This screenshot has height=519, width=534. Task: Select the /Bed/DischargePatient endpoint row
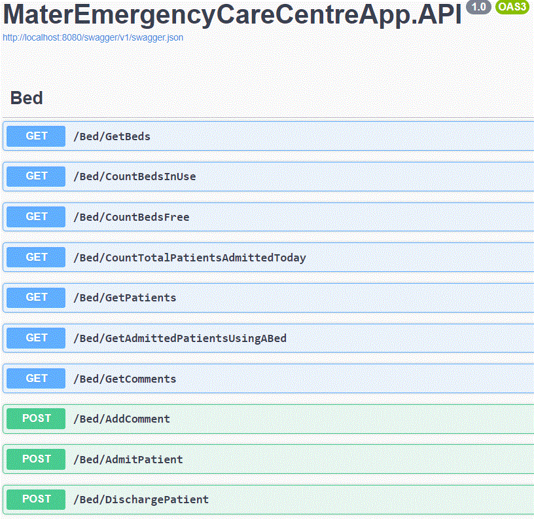(x=262, y=499)
